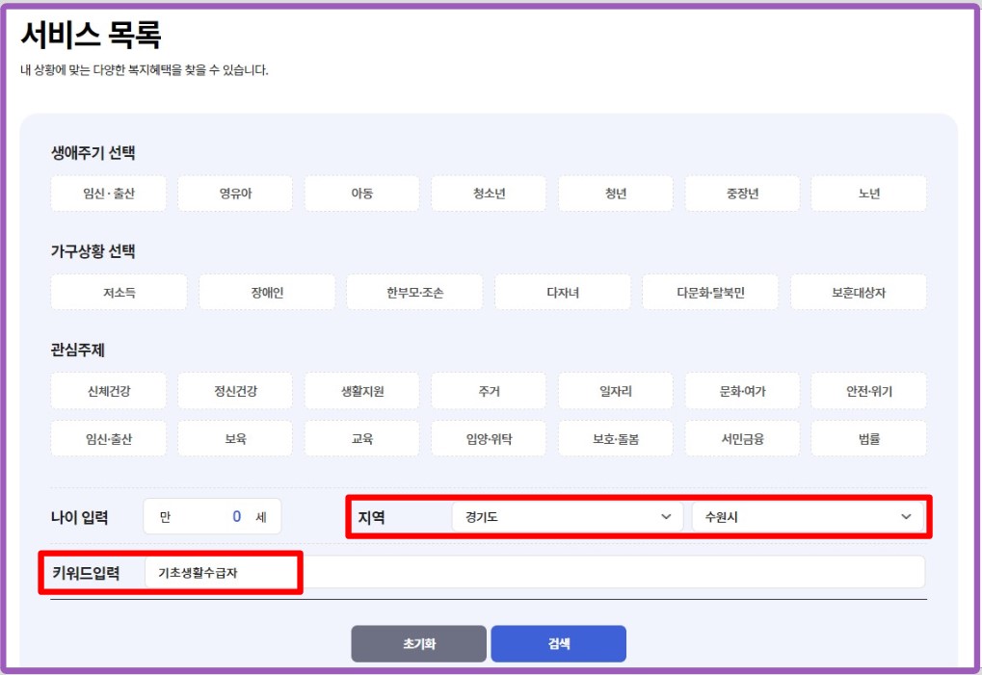Pick 생활지원 interest topic
The width and height of the screenshot is (982, 675).
click(362, 391)
